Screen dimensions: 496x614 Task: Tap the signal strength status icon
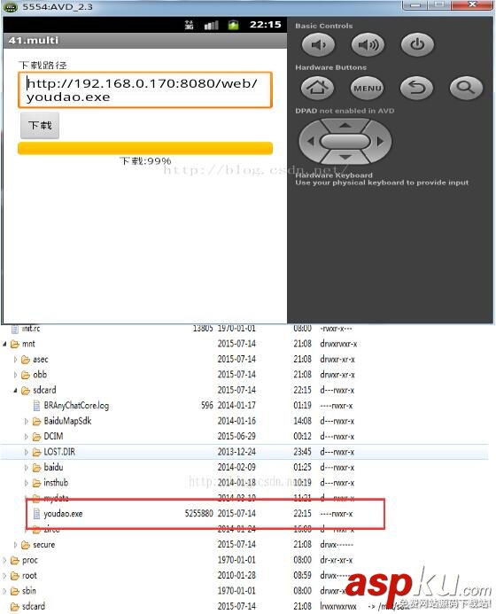click(x=212, y=26)
